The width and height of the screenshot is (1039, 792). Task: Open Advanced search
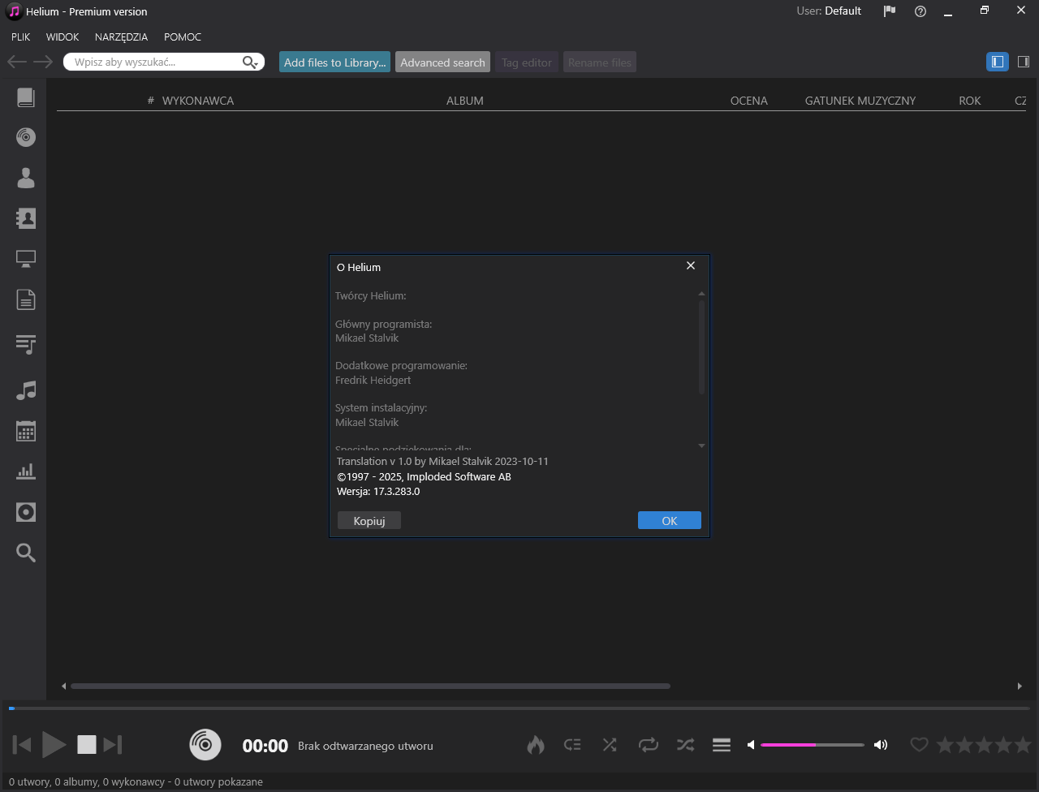[442, 62]
